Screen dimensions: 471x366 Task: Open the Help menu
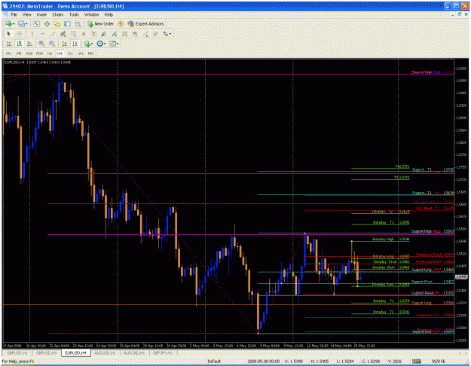[109, 14]
